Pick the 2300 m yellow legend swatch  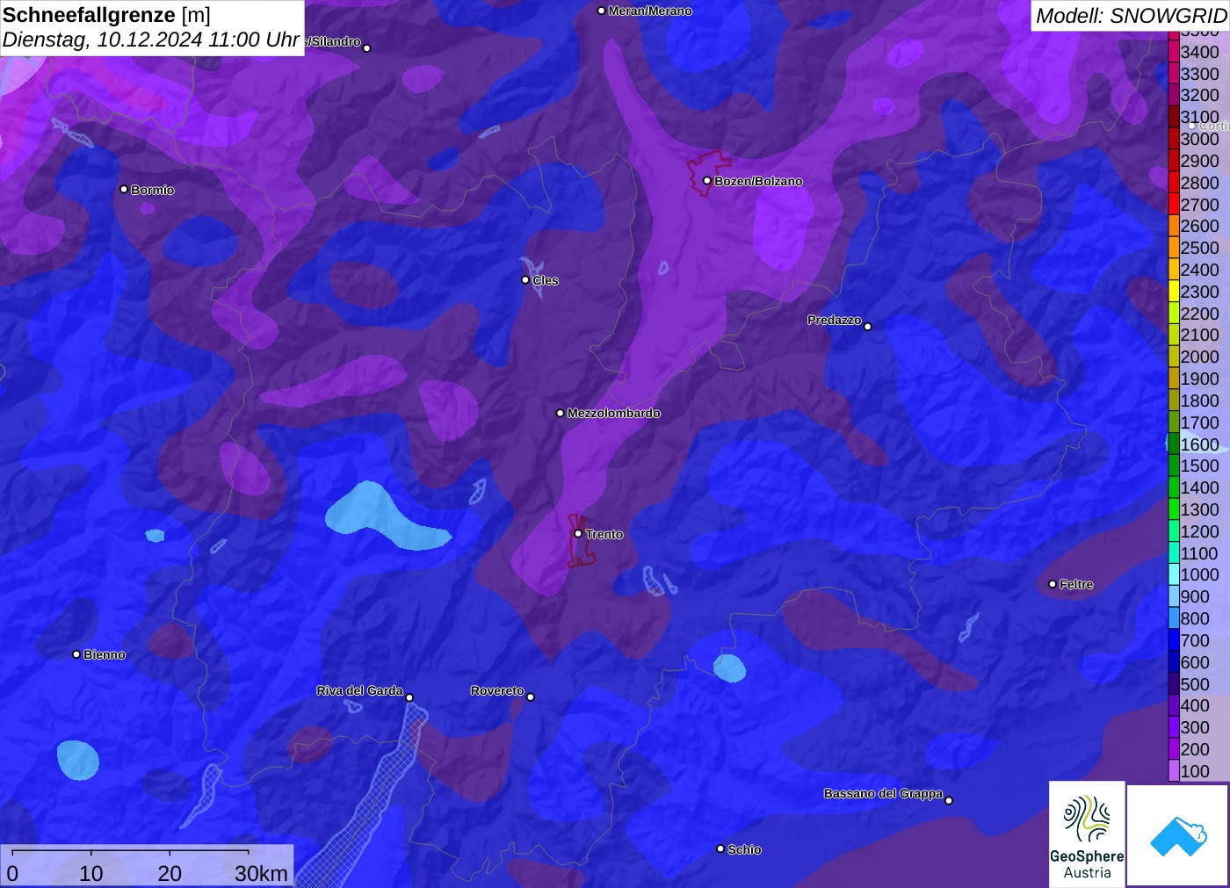tap(1174, 292)
